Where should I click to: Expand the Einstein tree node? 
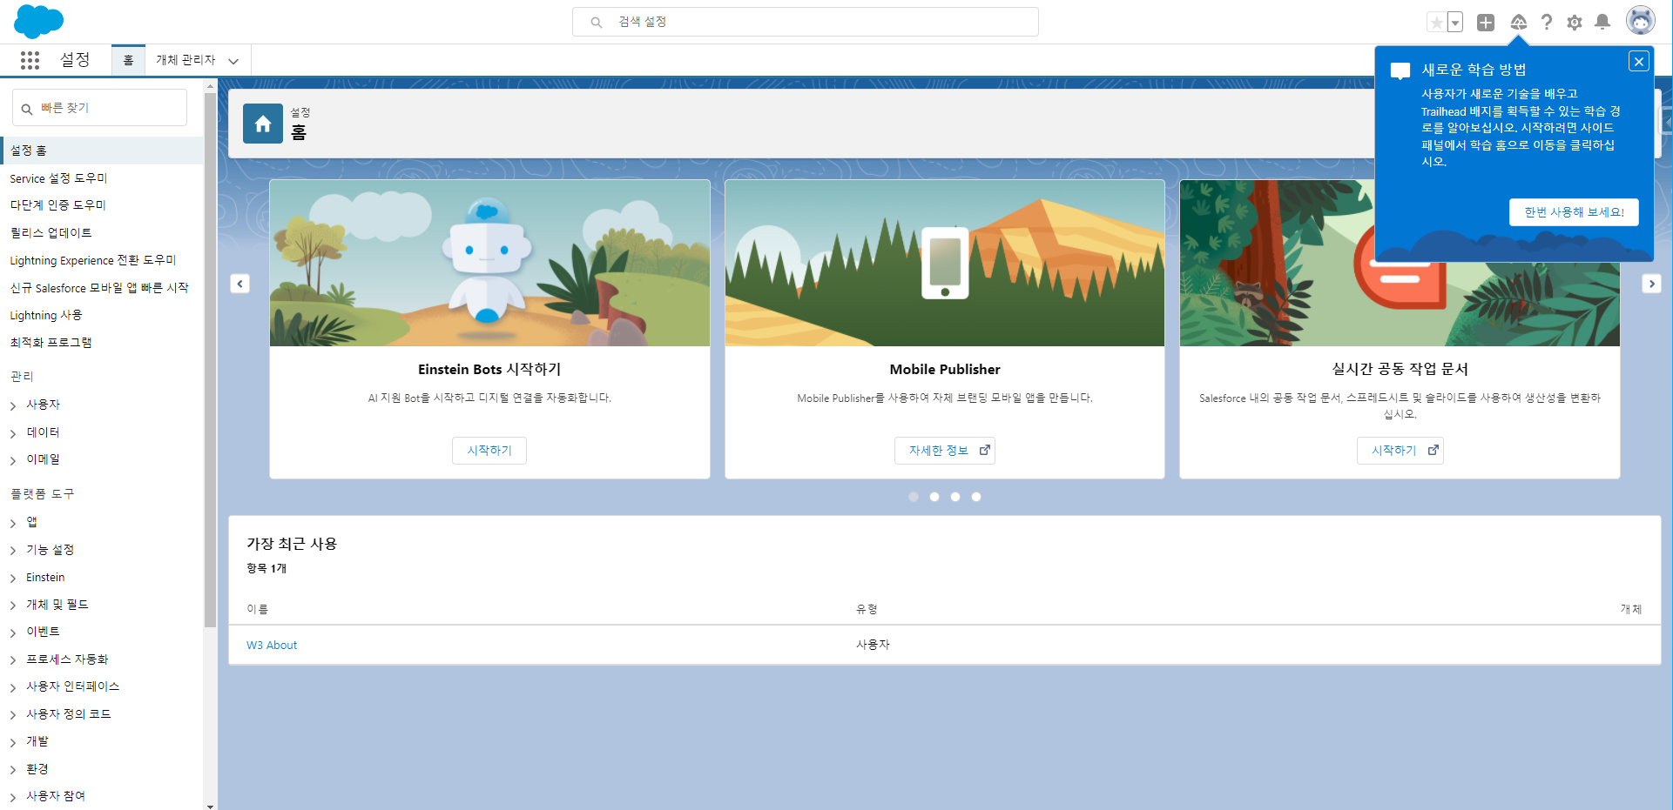[x=13, y=578]
